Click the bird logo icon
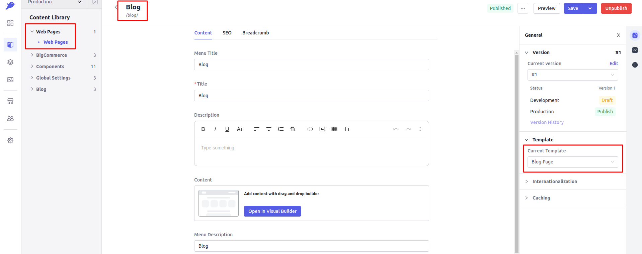The height and width of the screenshot is (254, 642). (x=10, y=6)
